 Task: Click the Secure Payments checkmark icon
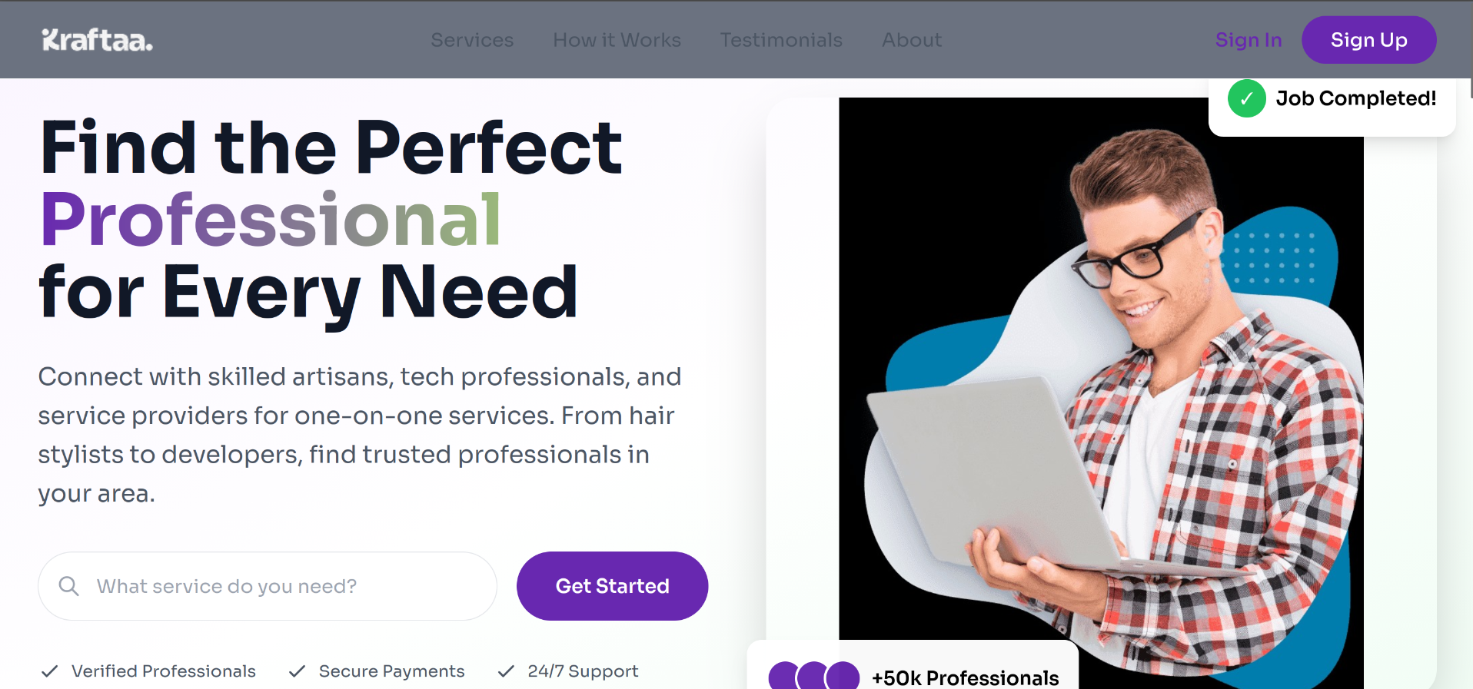tap(298, 671)
